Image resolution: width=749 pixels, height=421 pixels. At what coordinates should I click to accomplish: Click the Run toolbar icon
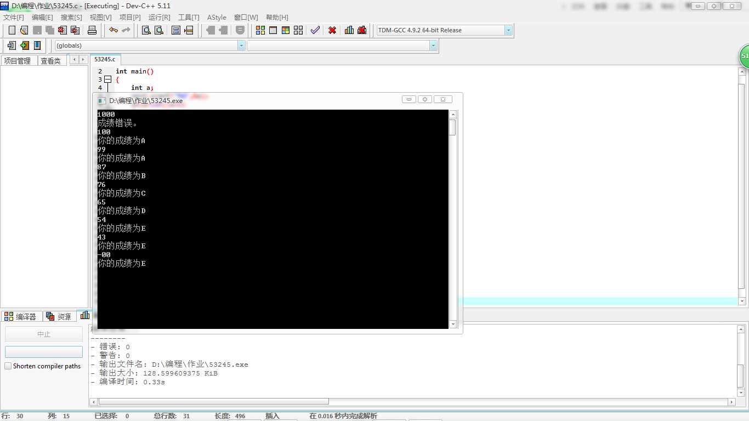(273, 30)
